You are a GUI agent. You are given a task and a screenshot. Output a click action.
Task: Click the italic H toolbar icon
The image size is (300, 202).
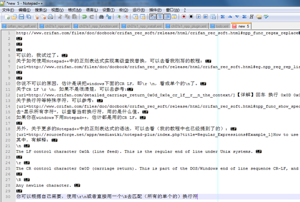(x=252, y=17)
